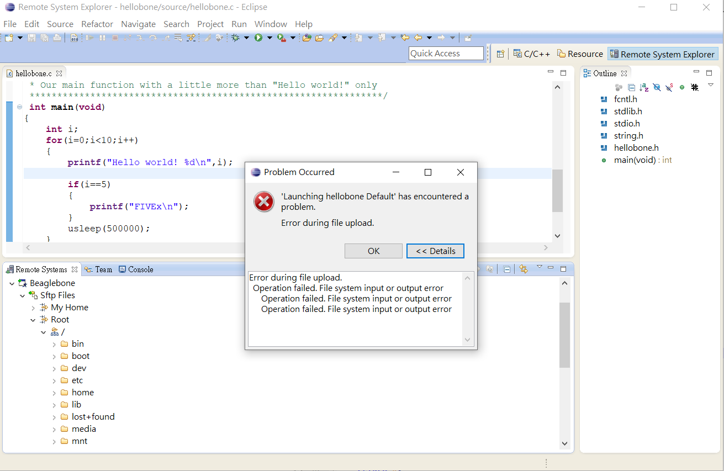Click the Open Task folder icon in toolbar
Screen dimensions: 724x471
pos(319,38)
